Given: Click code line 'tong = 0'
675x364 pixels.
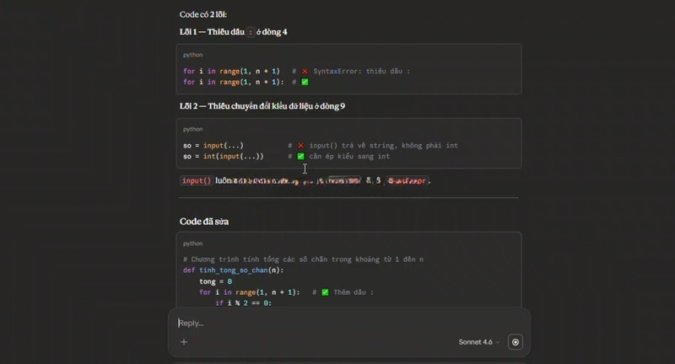Looking at the screenshot, I should coord(215,281).
